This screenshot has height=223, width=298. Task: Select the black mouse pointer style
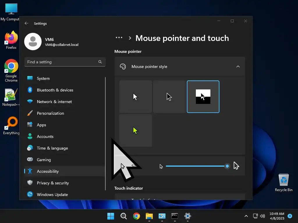169,97
